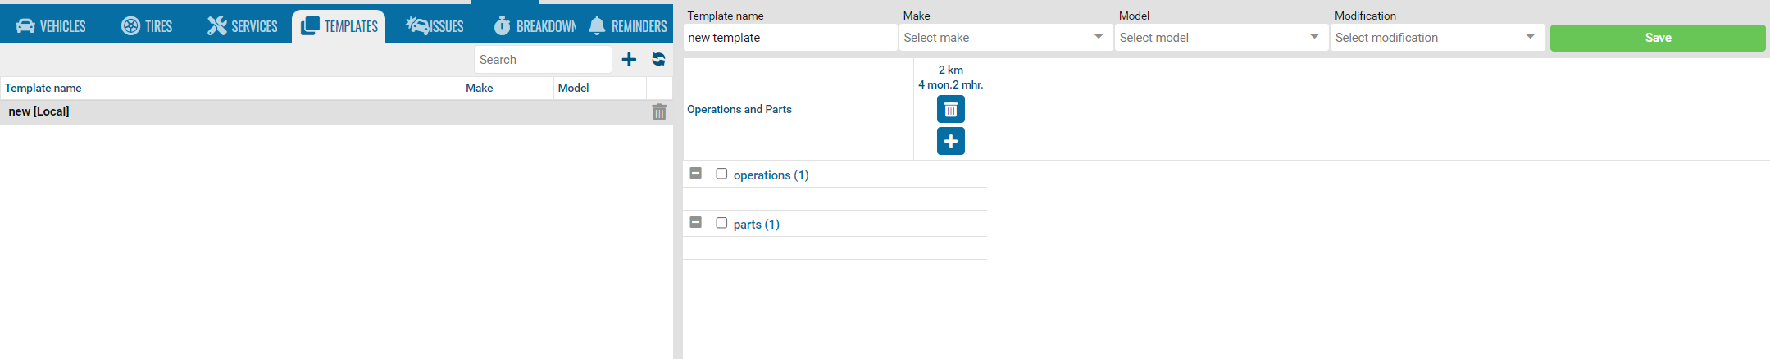The width and height of the screenshot is (1770, 359).
Task: Open the Select make dropdown
Action: coord(1005,38)
